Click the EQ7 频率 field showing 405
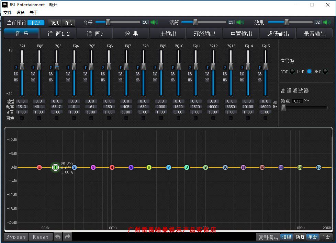 (126, 107)
